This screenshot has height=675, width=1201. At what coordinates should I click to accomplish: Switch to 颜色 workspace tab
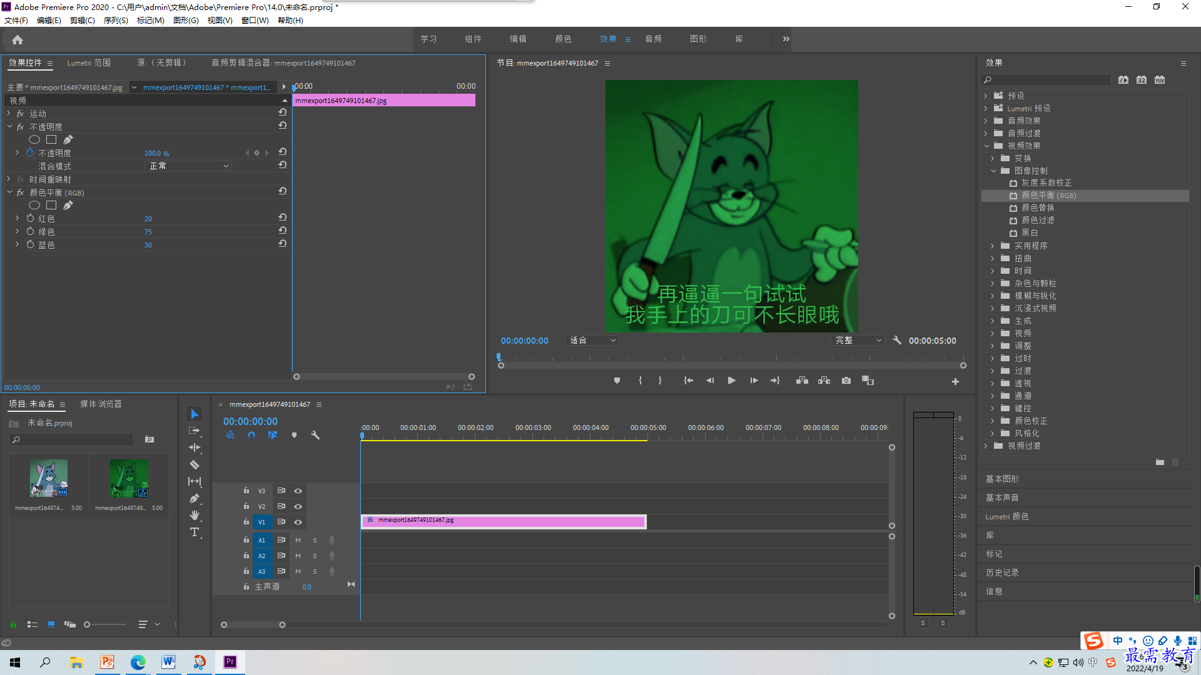point(563,39)
